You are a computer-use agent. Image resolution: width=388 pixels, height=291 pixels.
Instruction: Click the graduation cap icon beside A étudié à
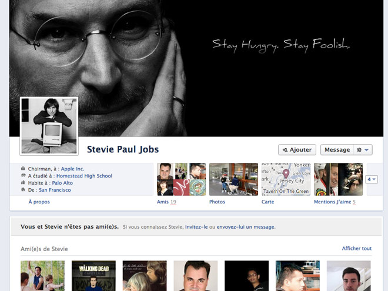coord(23,175)
